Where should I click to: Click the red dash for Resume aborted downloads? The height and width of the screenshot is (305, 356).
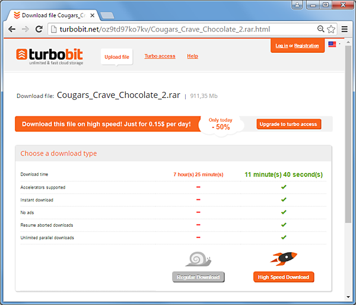pyautogui.click(x=198, y=225)
